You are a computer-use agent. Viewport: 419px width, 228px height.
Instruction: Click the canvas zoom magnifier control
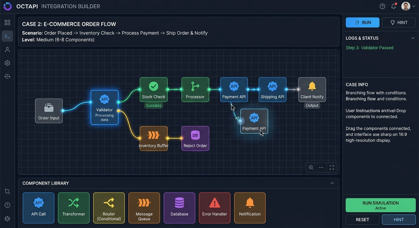311,167
